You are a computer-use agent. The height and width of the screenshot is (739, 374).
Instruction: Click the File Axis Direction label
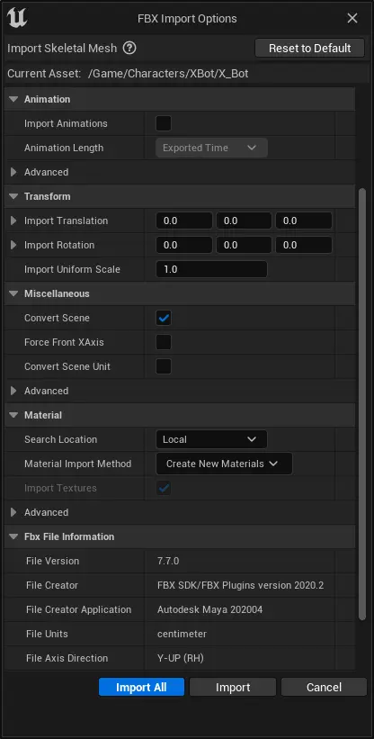[x=67, y=658]
